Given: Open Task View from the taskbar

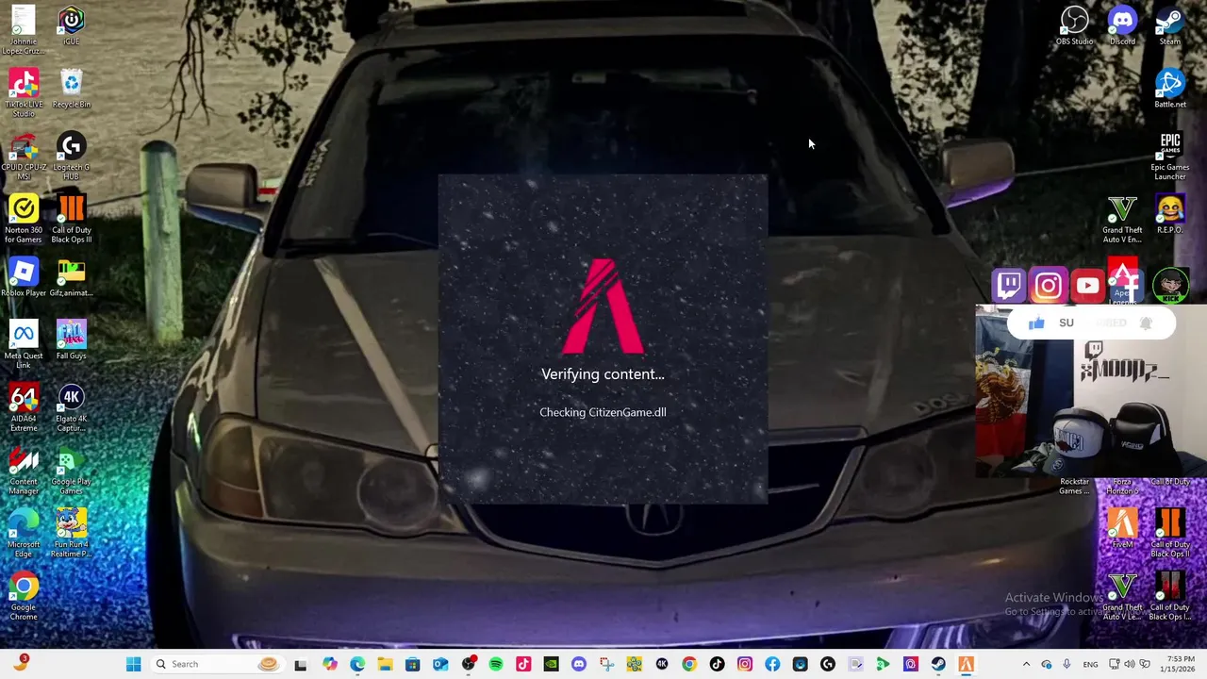Looking at the screenshot, I should [301, 664].
